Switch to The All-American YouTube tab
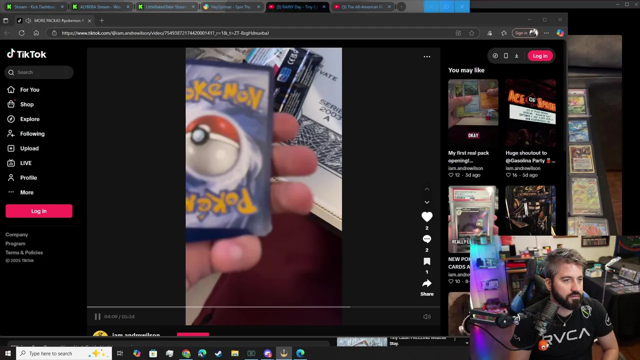The height and width of the screenshot is (360, 640). (362, 7)
